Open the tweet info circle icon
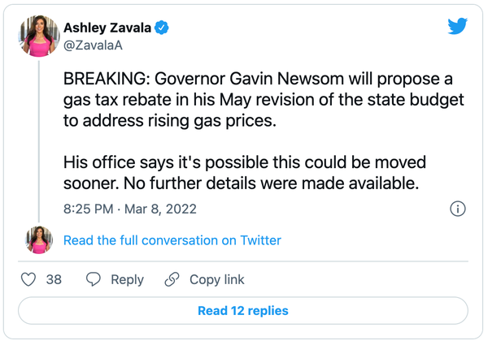This screenshot has height=345, width=488. 457,209
